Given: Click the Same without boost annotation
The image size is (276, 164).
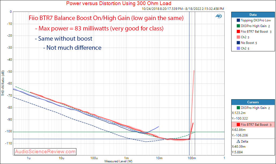Looking at the screenshot, I should click(64, 39).
